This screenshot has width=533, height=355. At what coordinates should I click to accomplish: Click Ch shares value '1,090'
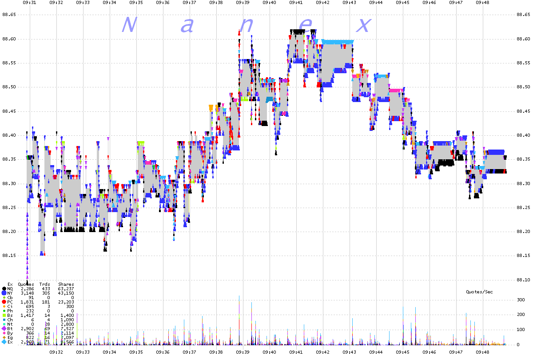[68, 319]
